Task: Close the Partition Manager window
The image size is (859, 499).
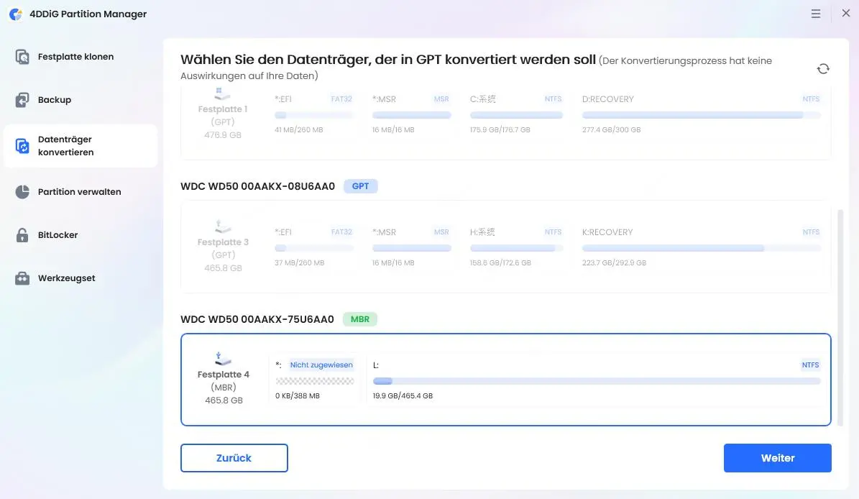Action: point(846,13)
